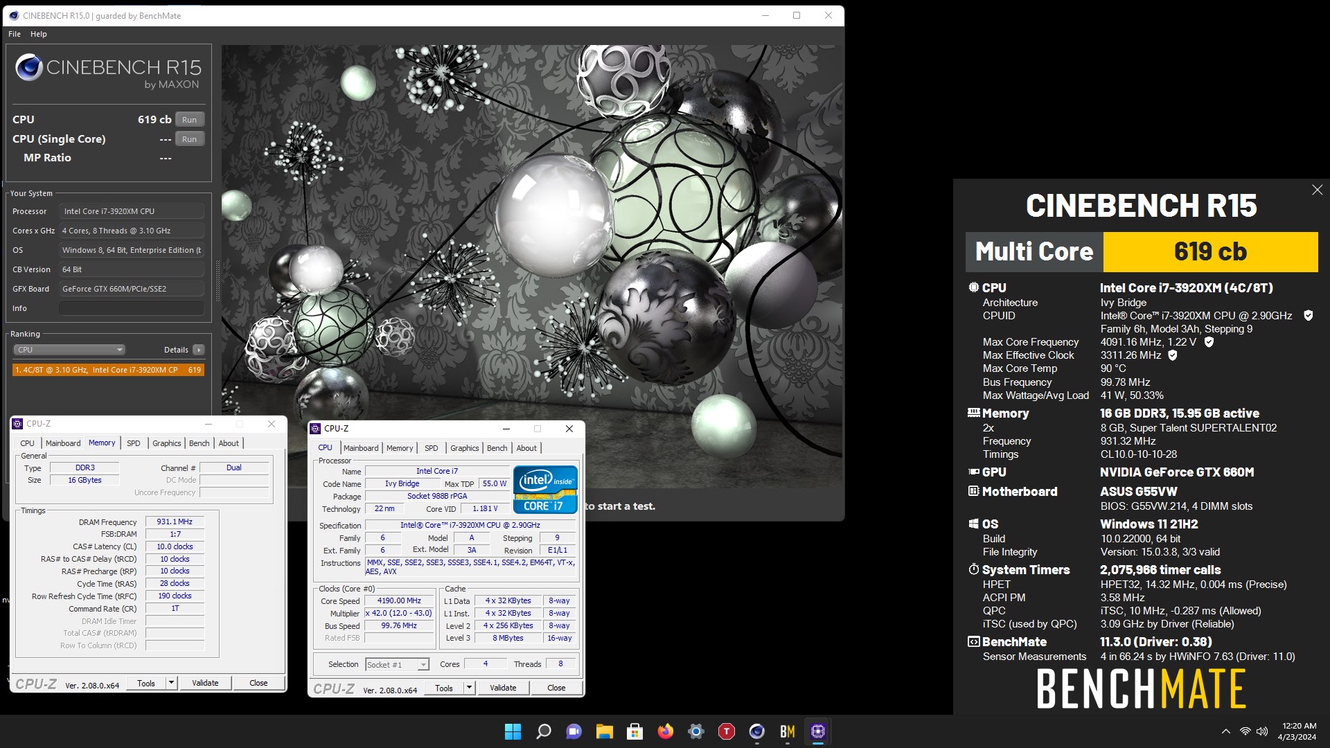Click the Core Speed 4190.00 MHz value
This screenshot has height=748, width=1330.
(x=399, y=601)
